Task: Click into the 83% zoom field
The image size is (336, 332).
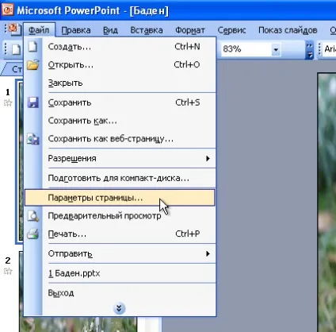Action: coord(246,49)
